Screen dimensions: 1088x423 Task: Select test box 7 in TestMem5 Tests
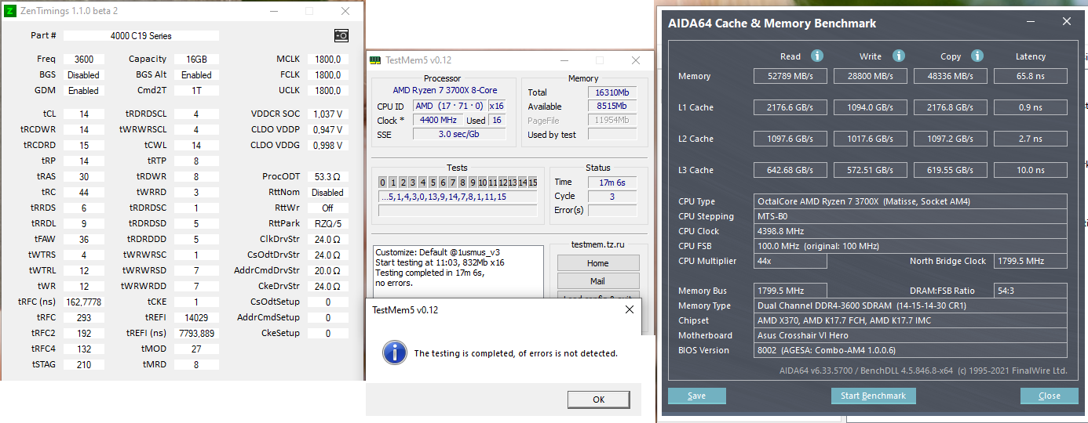point(453,183)
